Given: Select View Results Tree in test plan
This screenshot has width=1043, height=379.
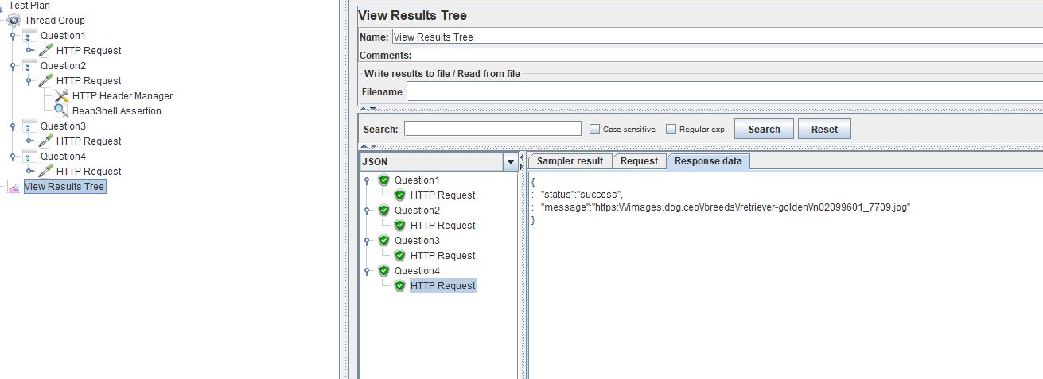Looking at the screenshot, I should pos(64,187).
